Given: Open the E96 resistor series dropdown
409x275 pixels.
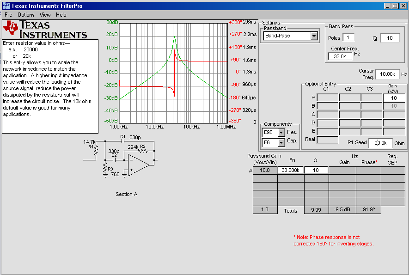Looking at the screenshot, I should click(x=281, y=133).
